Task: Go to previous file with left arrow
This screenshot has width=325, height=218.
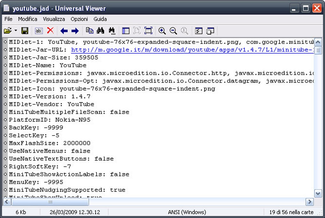Action: pyautogui.click(x=64, y=31)
